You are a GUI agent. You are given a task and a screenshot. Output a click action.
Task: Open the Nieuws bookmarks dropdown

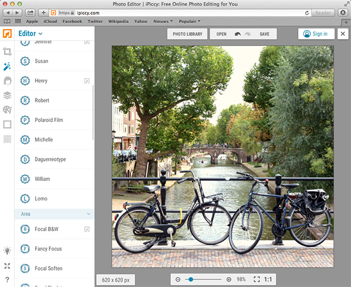(x=163, y=22)
